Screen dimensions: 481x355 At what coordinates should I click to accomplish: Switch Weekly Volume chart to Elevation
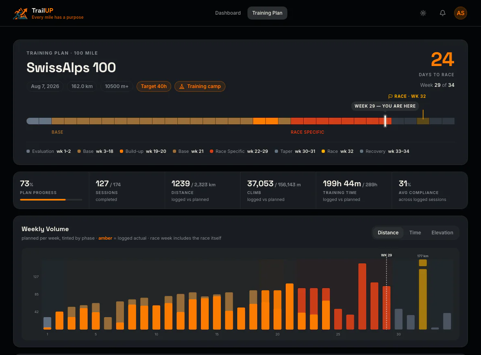click(442, 233)
